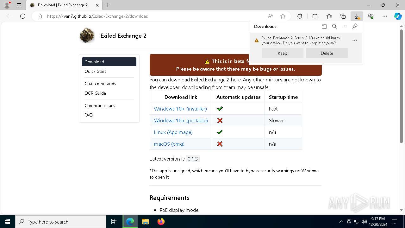Click the Downloads toolbar button

(357, 16)
